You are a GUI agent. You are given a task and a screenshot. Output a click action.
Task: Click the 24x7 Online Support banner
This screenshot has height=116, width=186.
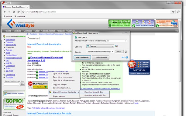click(14, 93)
